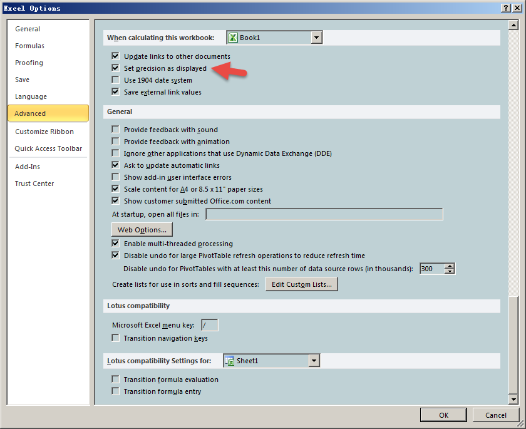Screen dimensions: 526x429
Task: Click the At startup open all files field
Action: pos(324,214)
